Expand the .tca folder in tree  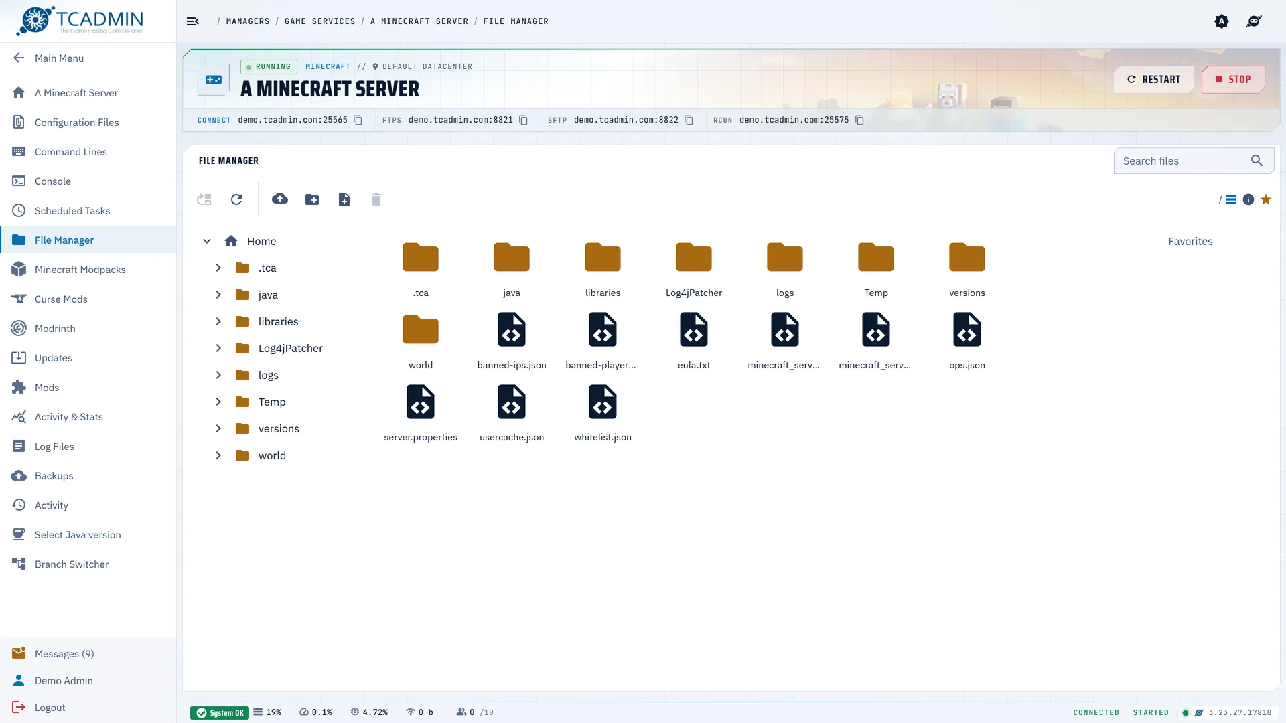pyautogui.click(x=218, y=268)
